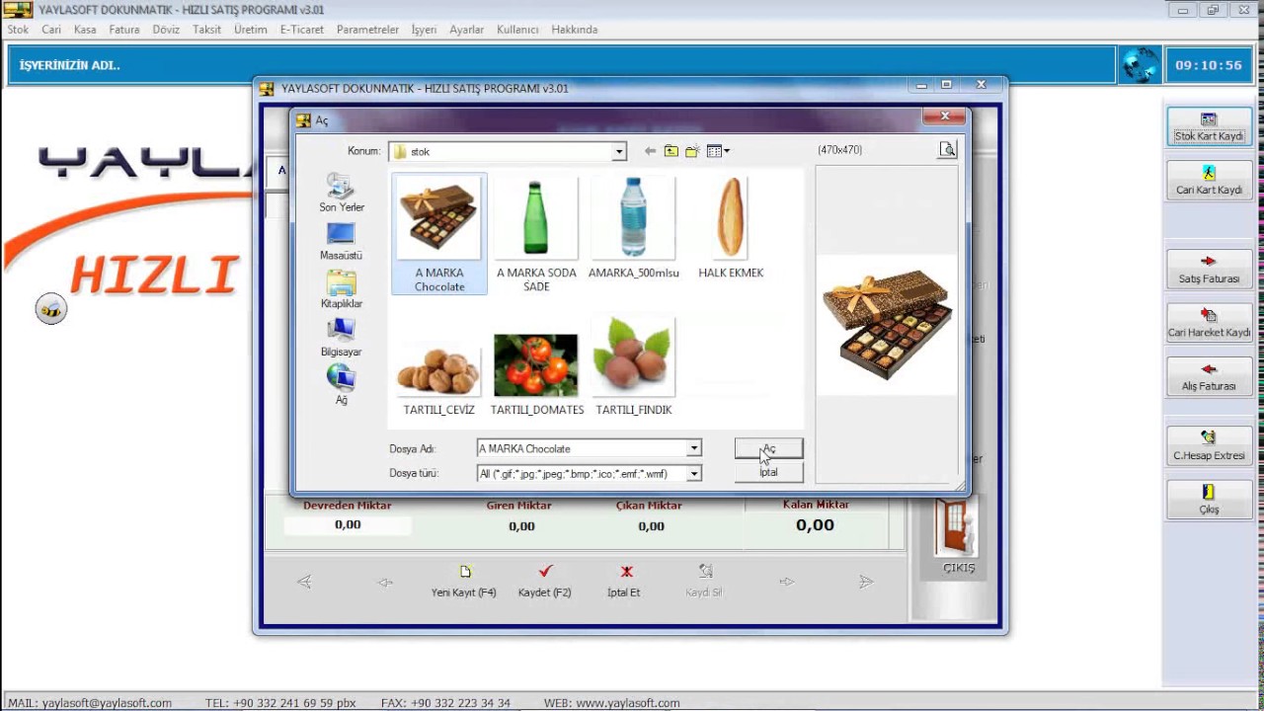Screen dimensions: 1264x711
Task: Click Kaydet (F2) button
Action: point(544,582)
